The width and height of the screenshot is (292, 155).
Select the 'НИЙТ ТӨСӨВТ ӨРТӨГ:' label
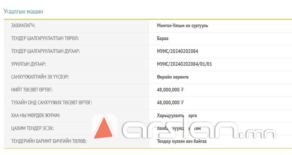(32, 90)
